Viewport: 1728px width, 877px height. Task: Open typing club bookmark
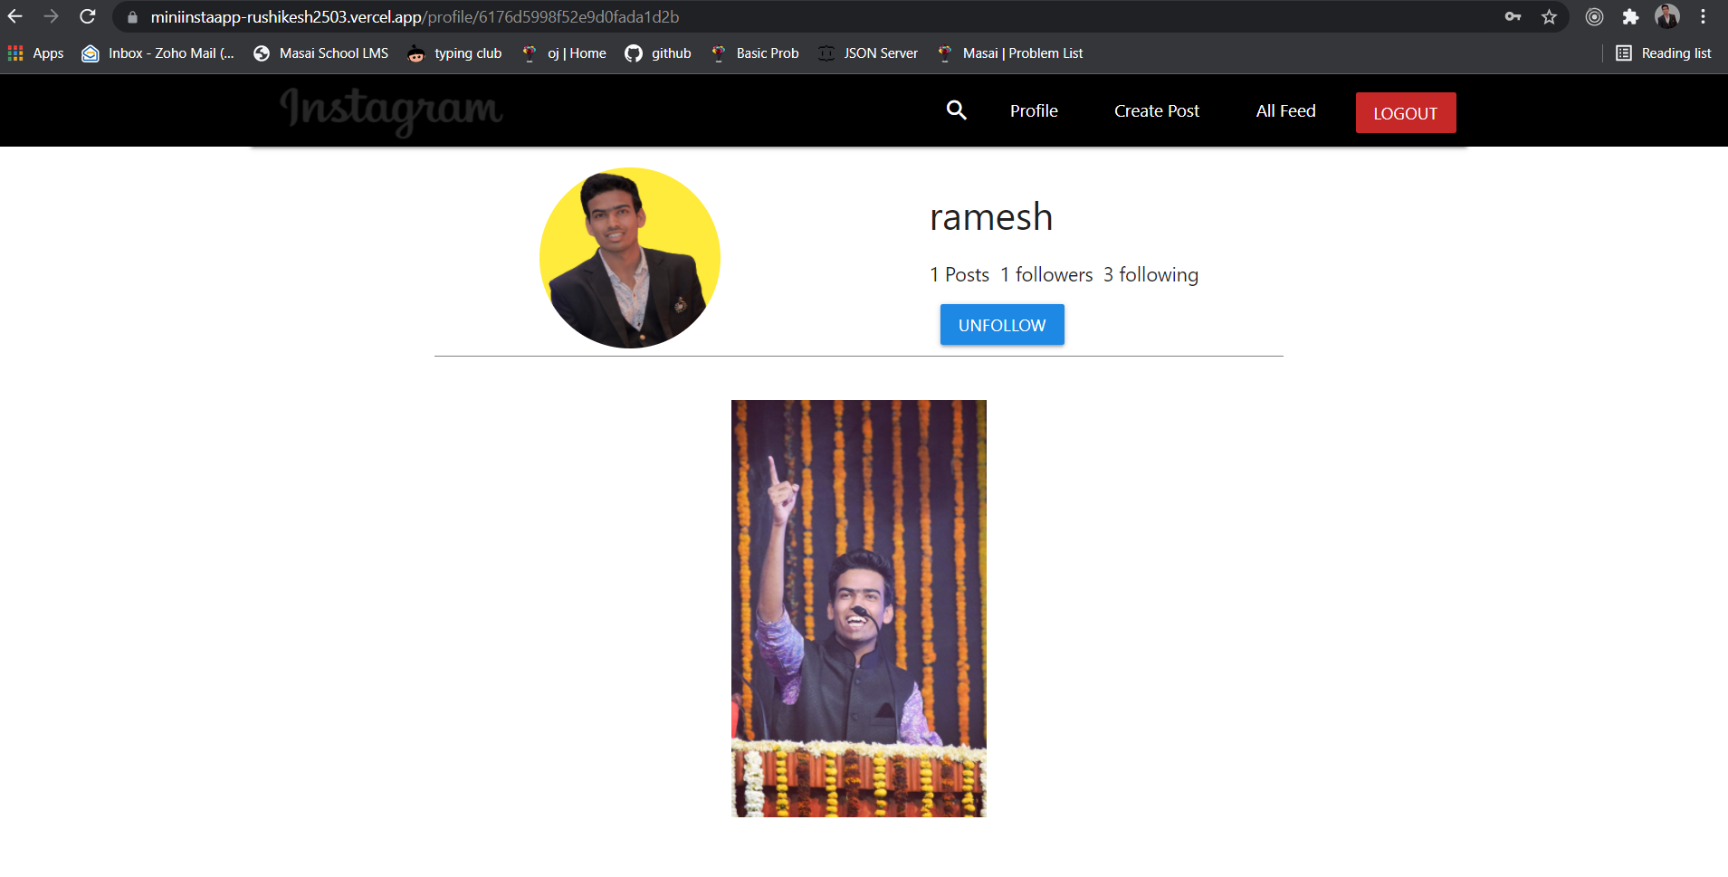pos(454,53)
